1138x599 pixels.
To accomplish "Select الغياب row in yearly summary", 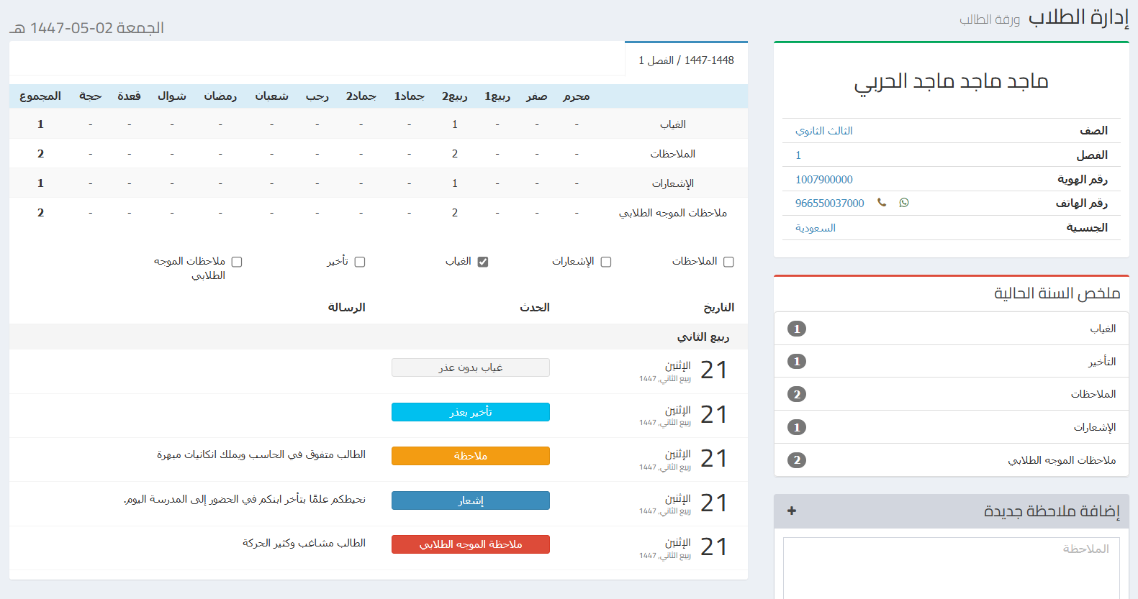I will click(951, 329).
